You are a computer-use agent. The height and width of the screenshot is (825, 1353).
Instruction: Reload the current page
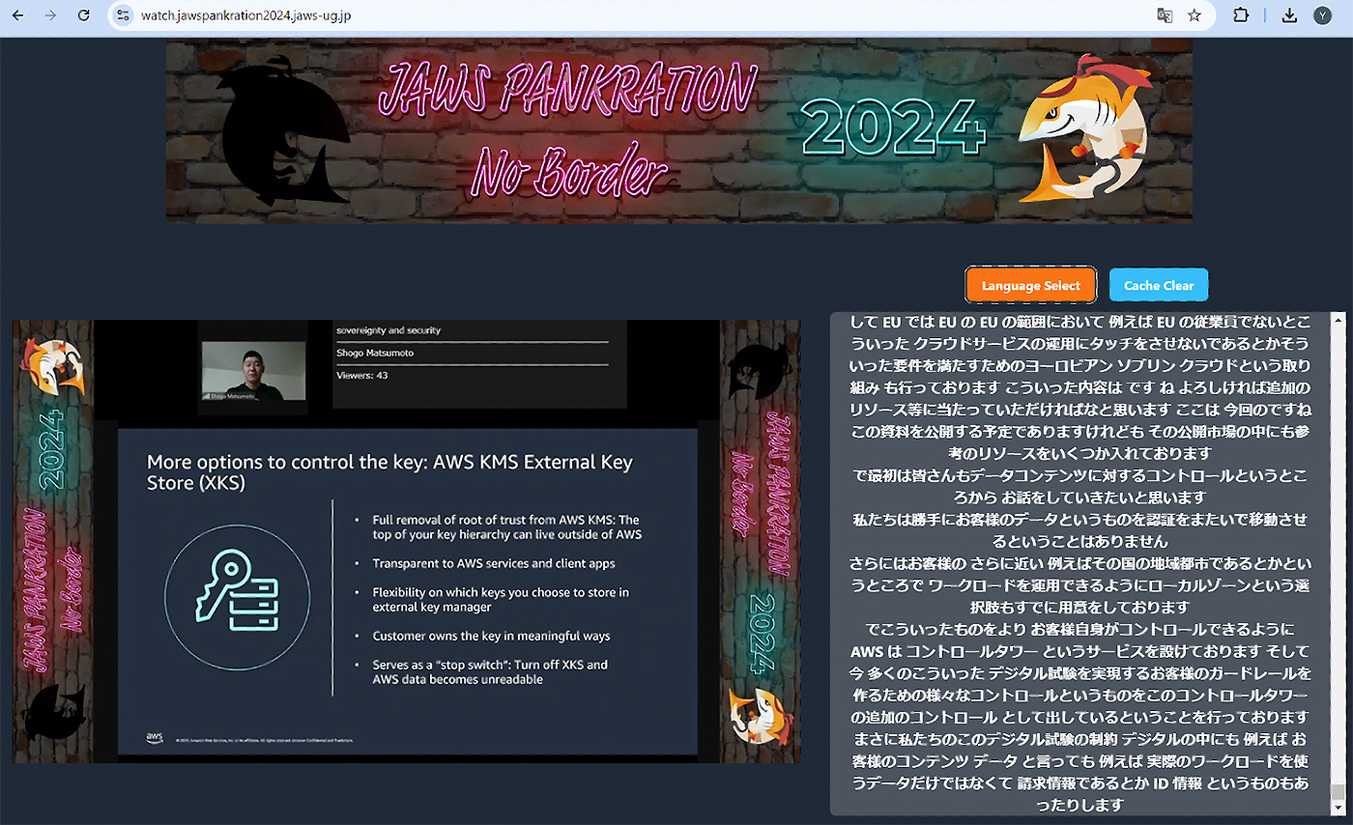[x=84, y=15]
